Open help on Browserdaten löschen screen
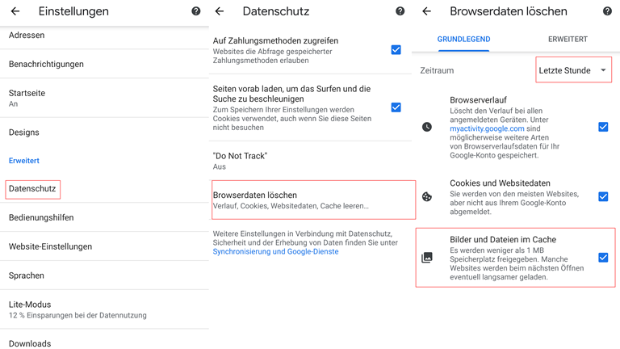620x349 pixels. pos(607,12)
